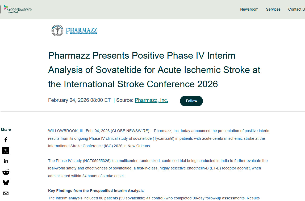Screen dimensions: 305x201
Task: Share the release on Bluesky
Action: click(6, 182)
